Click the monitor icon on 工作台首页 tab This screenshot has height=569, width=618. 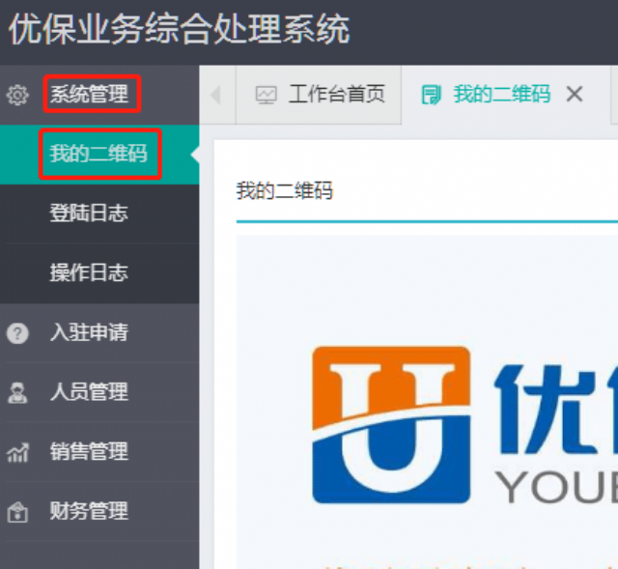pyautogui.click(x=266, y=95)
